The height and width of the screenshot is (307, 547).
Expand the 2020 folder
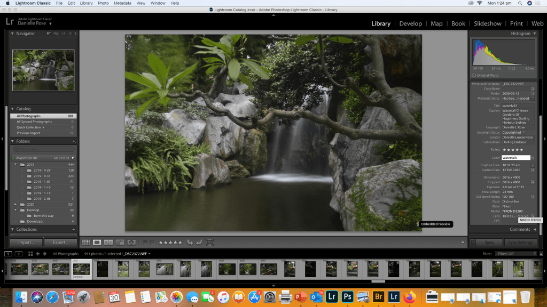[x=15, y=204]
